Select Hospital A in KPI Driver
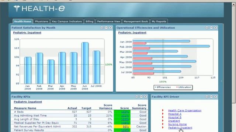Image resolution: width=236 pixels, height=132 pixels. [174, 114]
